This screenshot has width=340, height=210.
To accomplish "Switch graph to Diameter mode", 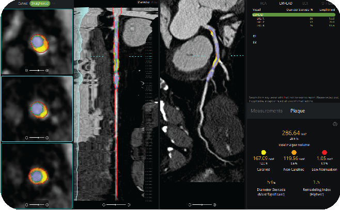I will point(143,2).
